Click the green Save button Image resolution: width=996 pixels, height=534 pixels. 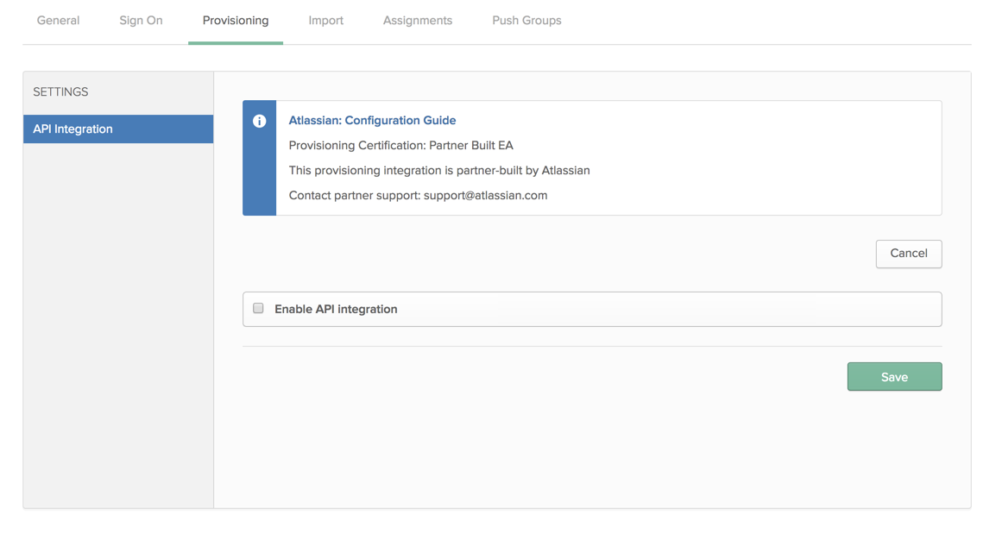coord(894,376)
